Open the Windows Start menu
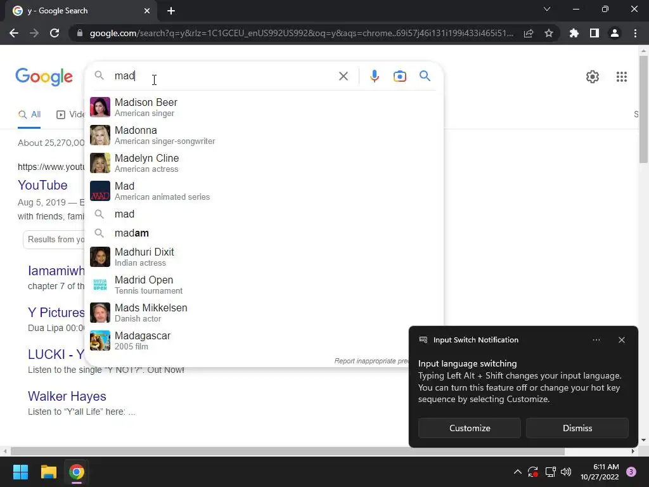 click(x=20, y=472)
